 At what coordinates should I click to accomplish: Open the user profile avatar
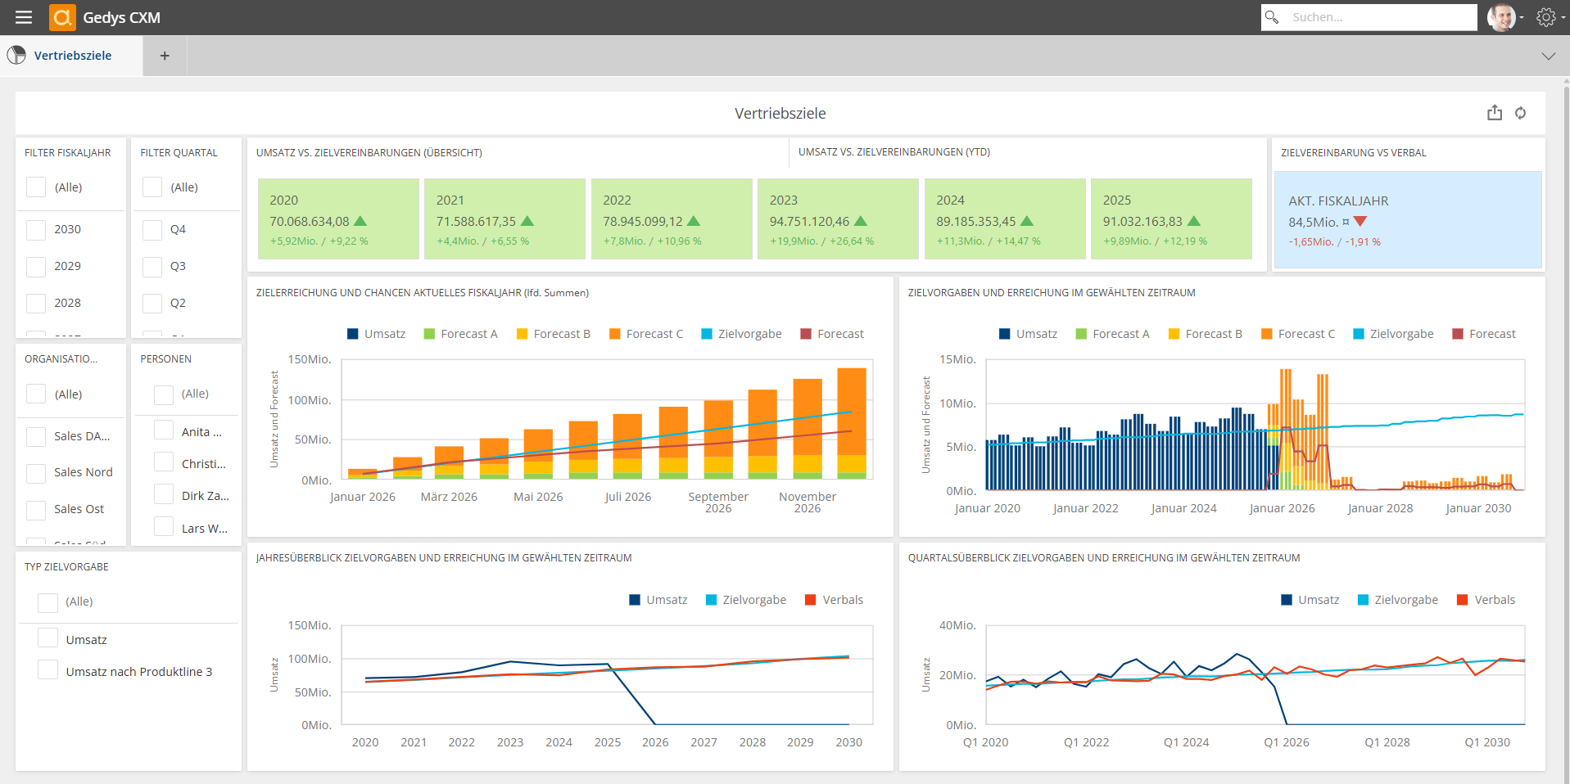[x=1501, y=17]
